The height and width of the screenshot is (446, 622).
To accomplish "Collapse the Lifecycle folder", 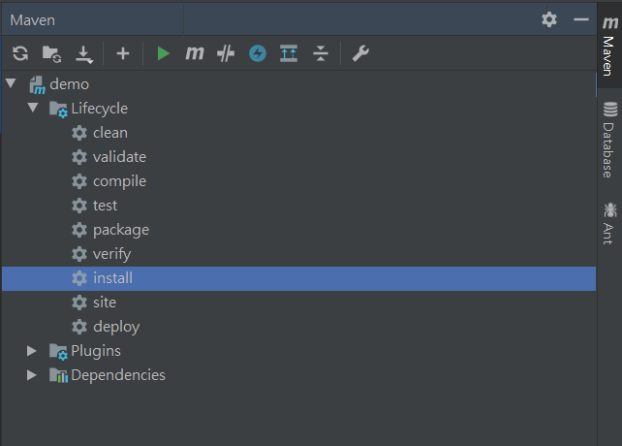I will 33,108.
